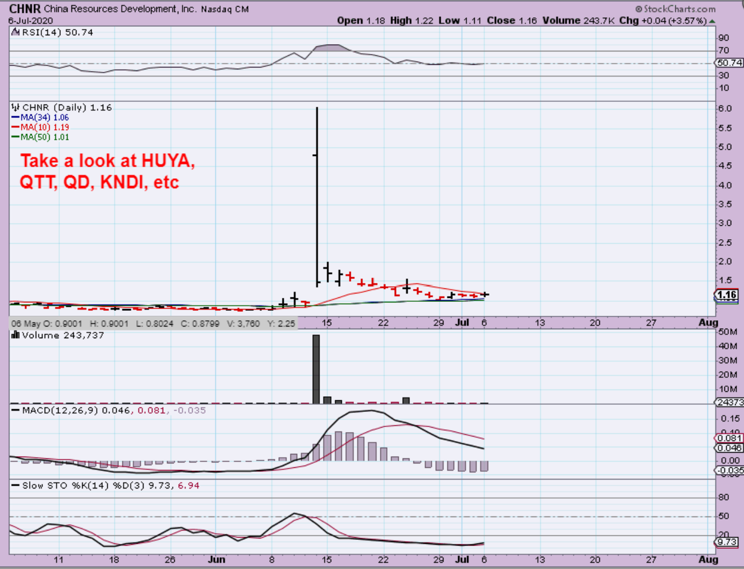Click the company name China Resources Development, Inc.
Image resolution: width=744 pixels, height=569 pixels.
pos(120,9)
